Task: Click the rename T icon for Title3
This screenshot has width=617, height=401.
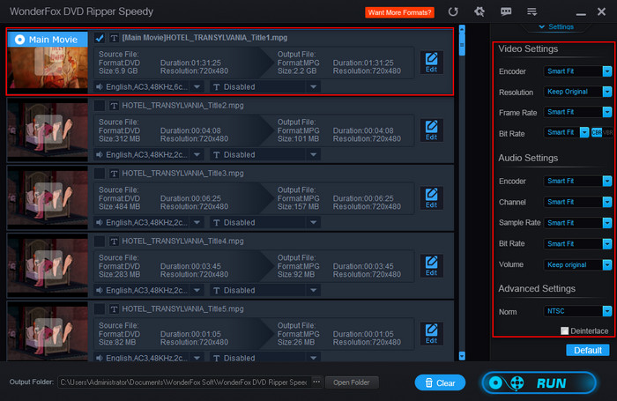Action: point(114,173)
